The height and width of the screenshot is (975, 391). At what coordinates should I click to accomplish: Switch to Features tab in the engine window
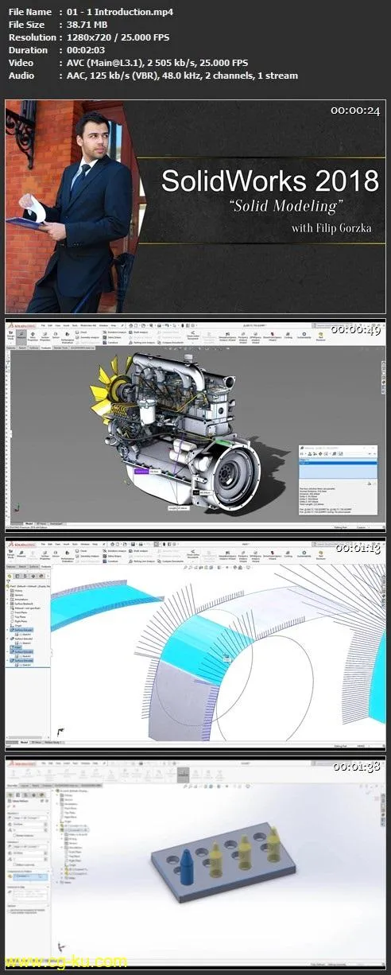click(10, 348)
